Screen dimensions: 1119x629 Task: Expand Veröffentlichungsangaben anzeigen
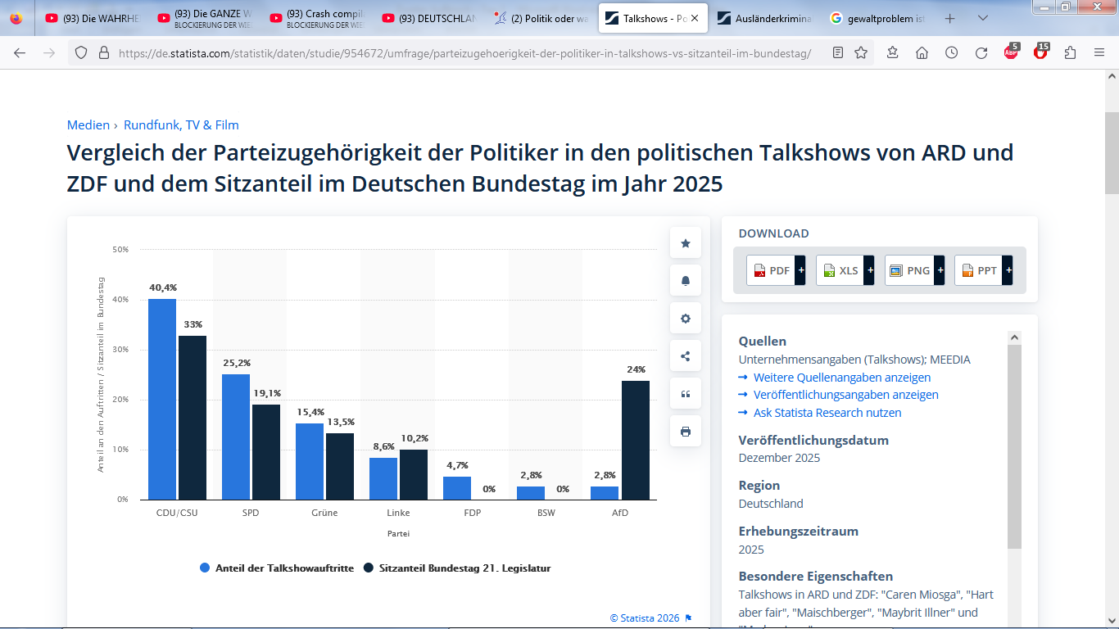coord(845,395)
